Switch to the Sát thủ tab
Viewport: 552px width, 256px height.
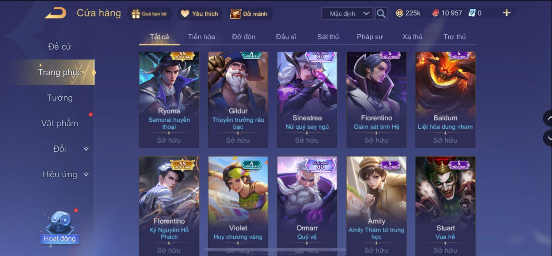[x=328, y=37]
